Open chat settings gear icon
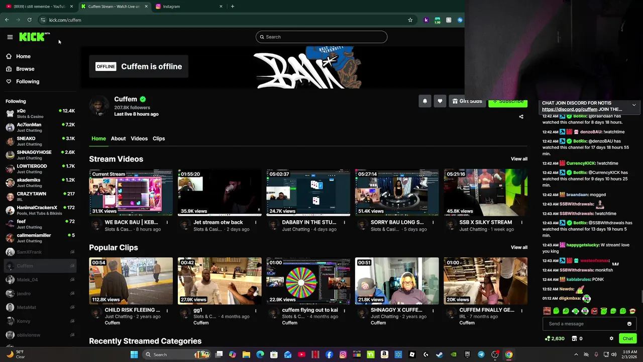Screen dimensions: 643x362 pos(611,338)
